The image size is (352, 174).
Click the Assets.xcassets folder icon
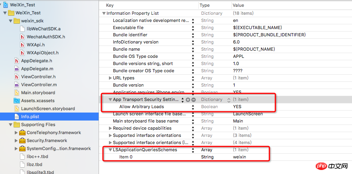(17, 101)
